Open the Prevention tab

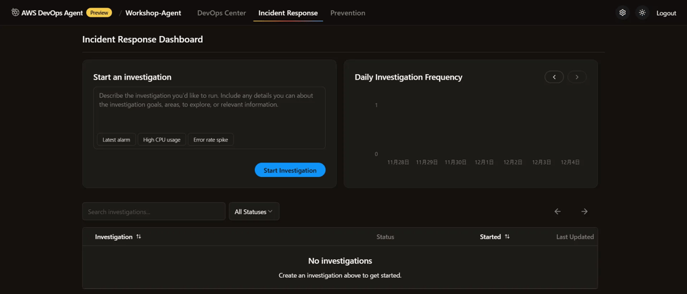click(348, 13)
